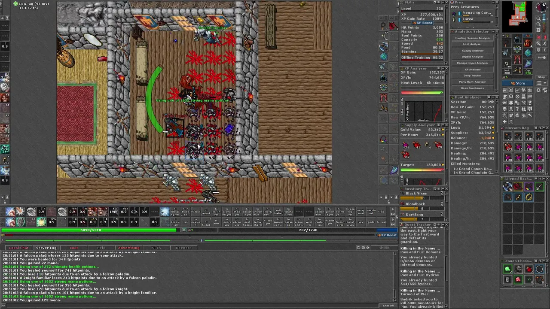Viewport: 550px width, 309px height.
Task: Open the Drop Tracker
Action: click(x=473, y=76)
